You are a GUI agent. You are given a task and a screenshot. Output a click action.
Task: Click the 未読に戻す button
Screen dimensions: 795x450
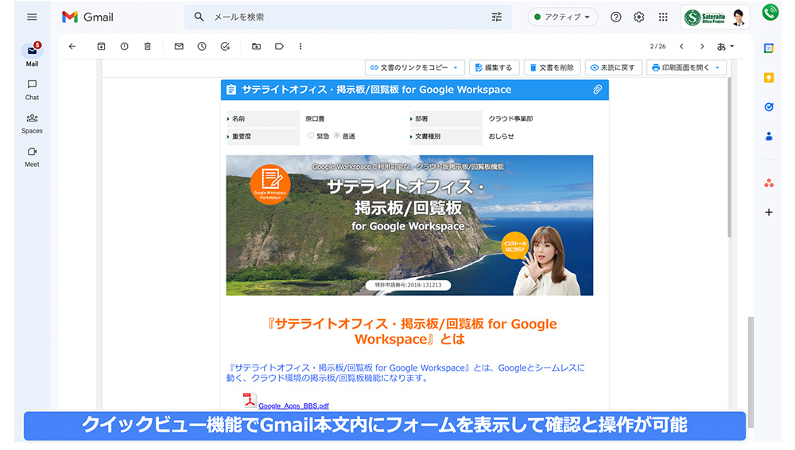(x=613, y=67)
